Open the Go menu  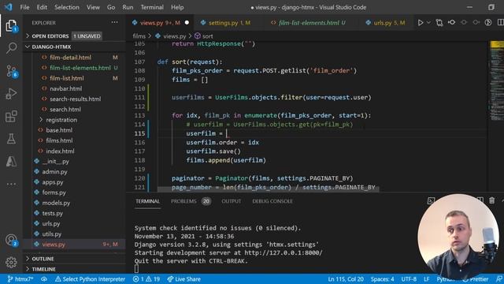click(111, 7)
